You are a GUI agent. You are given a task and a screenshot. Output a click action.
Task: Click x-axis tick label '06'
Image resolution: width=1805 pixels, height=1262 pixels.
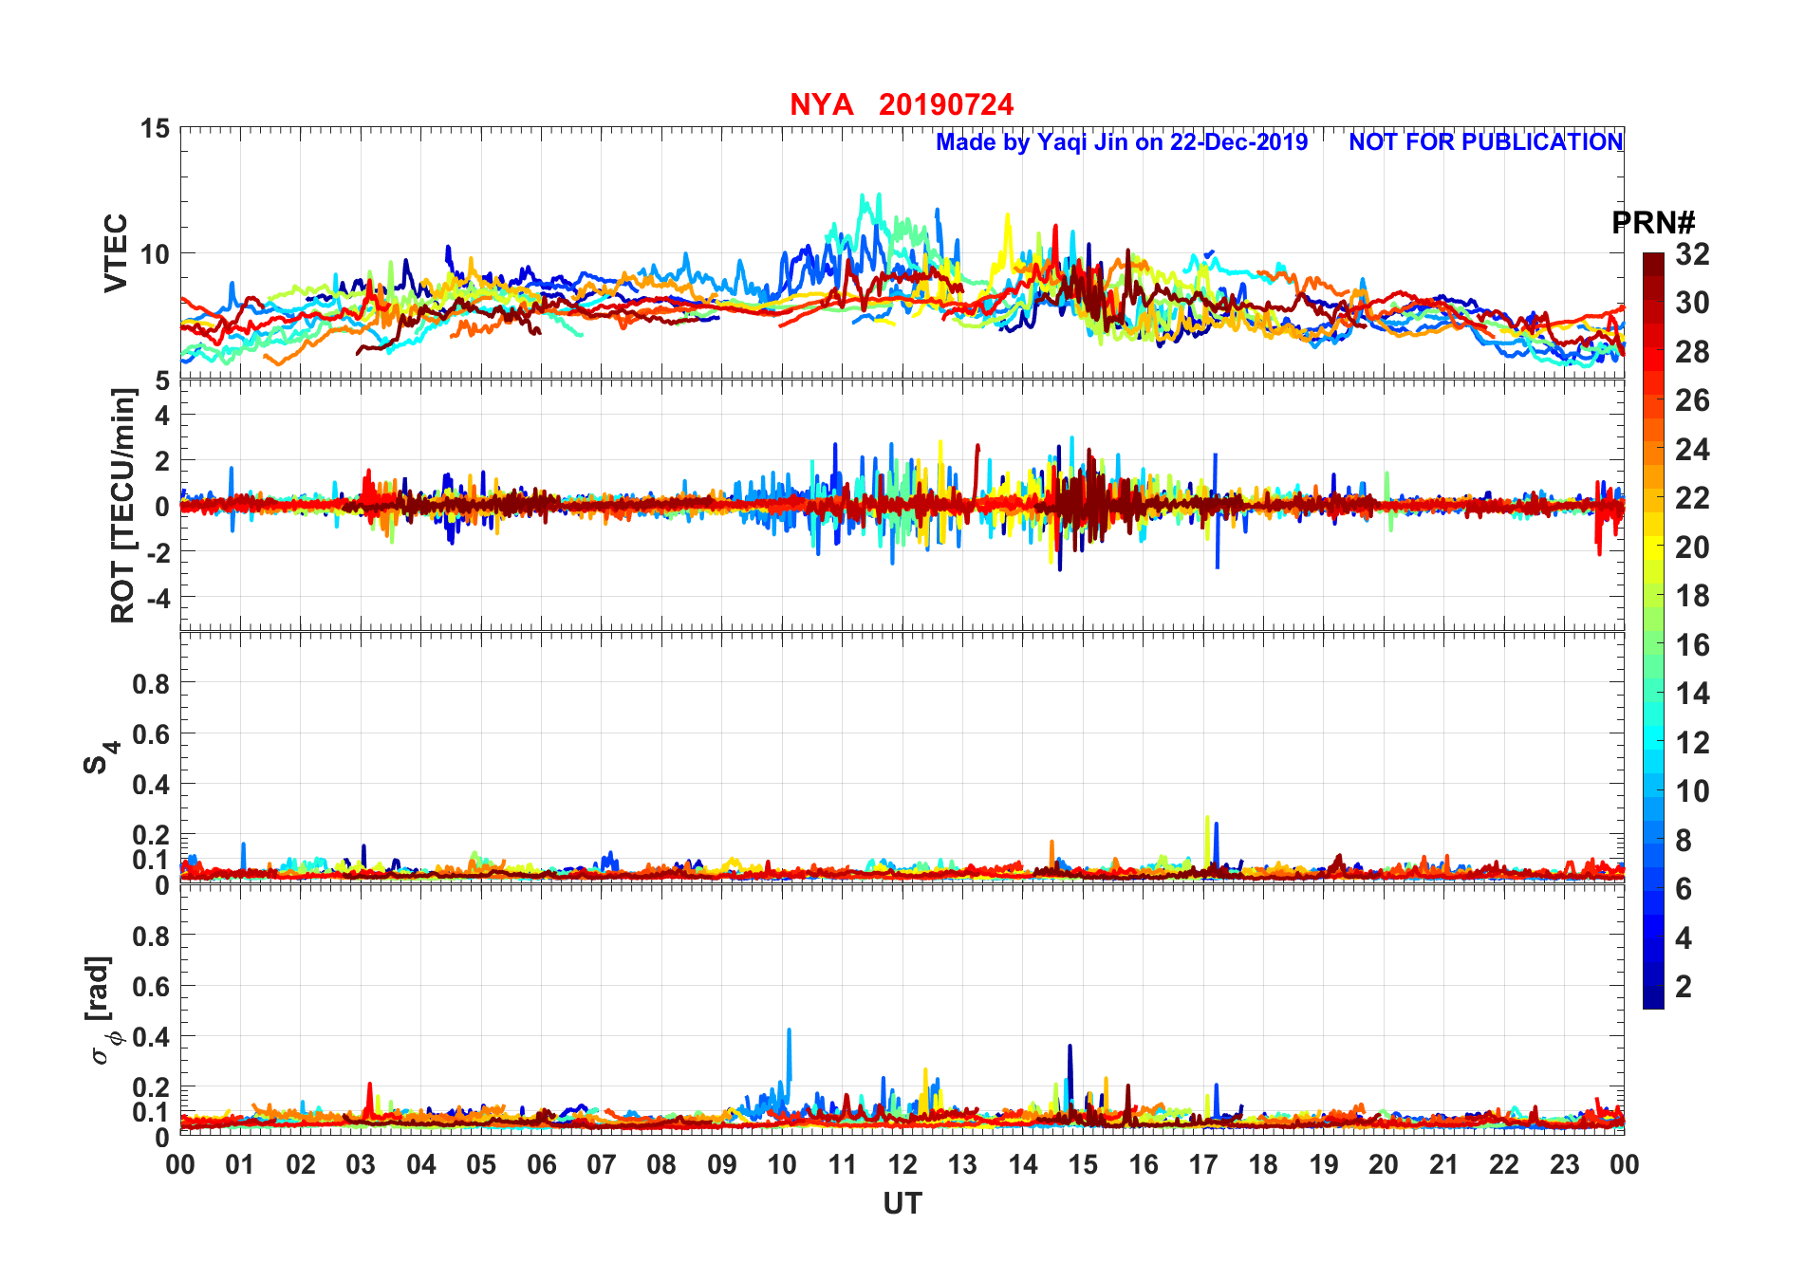[542, 1164]
